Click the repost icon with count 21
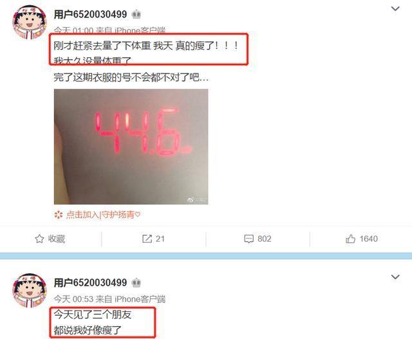The height and width of the screenshot is (339, 412). (x=147, y=239)
